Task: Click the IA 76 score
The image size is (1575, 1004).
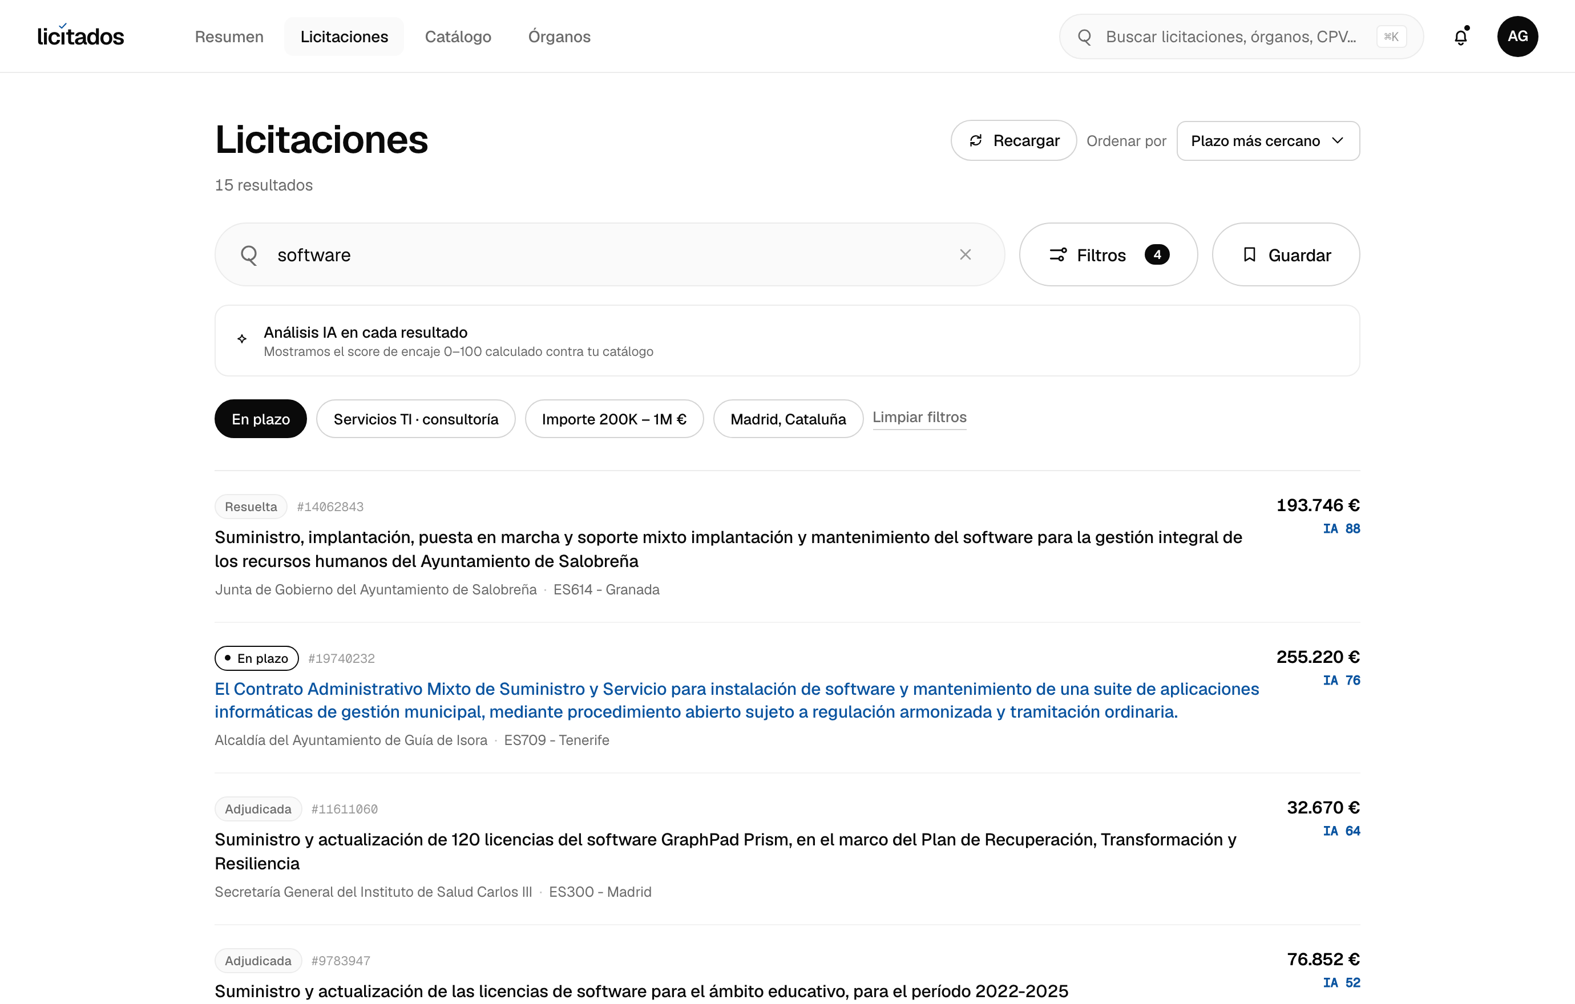Action: 1341,680
